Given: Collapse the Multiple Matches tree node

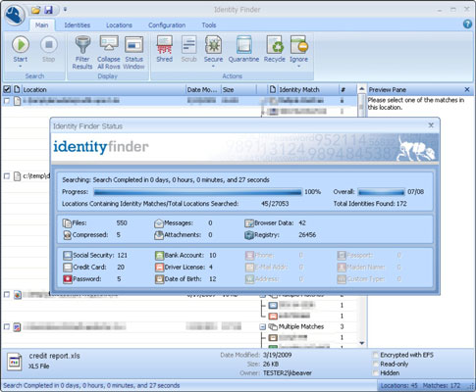Looking at the screenshot, I should pos(262,327).
